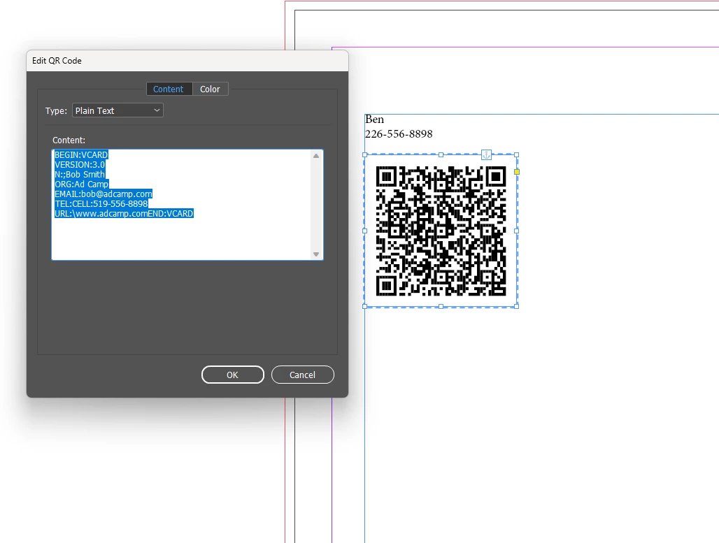The width and height of the screenshot is (719, 543).
Task: Click the yellow corner handle on QR frame
Action: pyautogui.click(x=517, y=172)
